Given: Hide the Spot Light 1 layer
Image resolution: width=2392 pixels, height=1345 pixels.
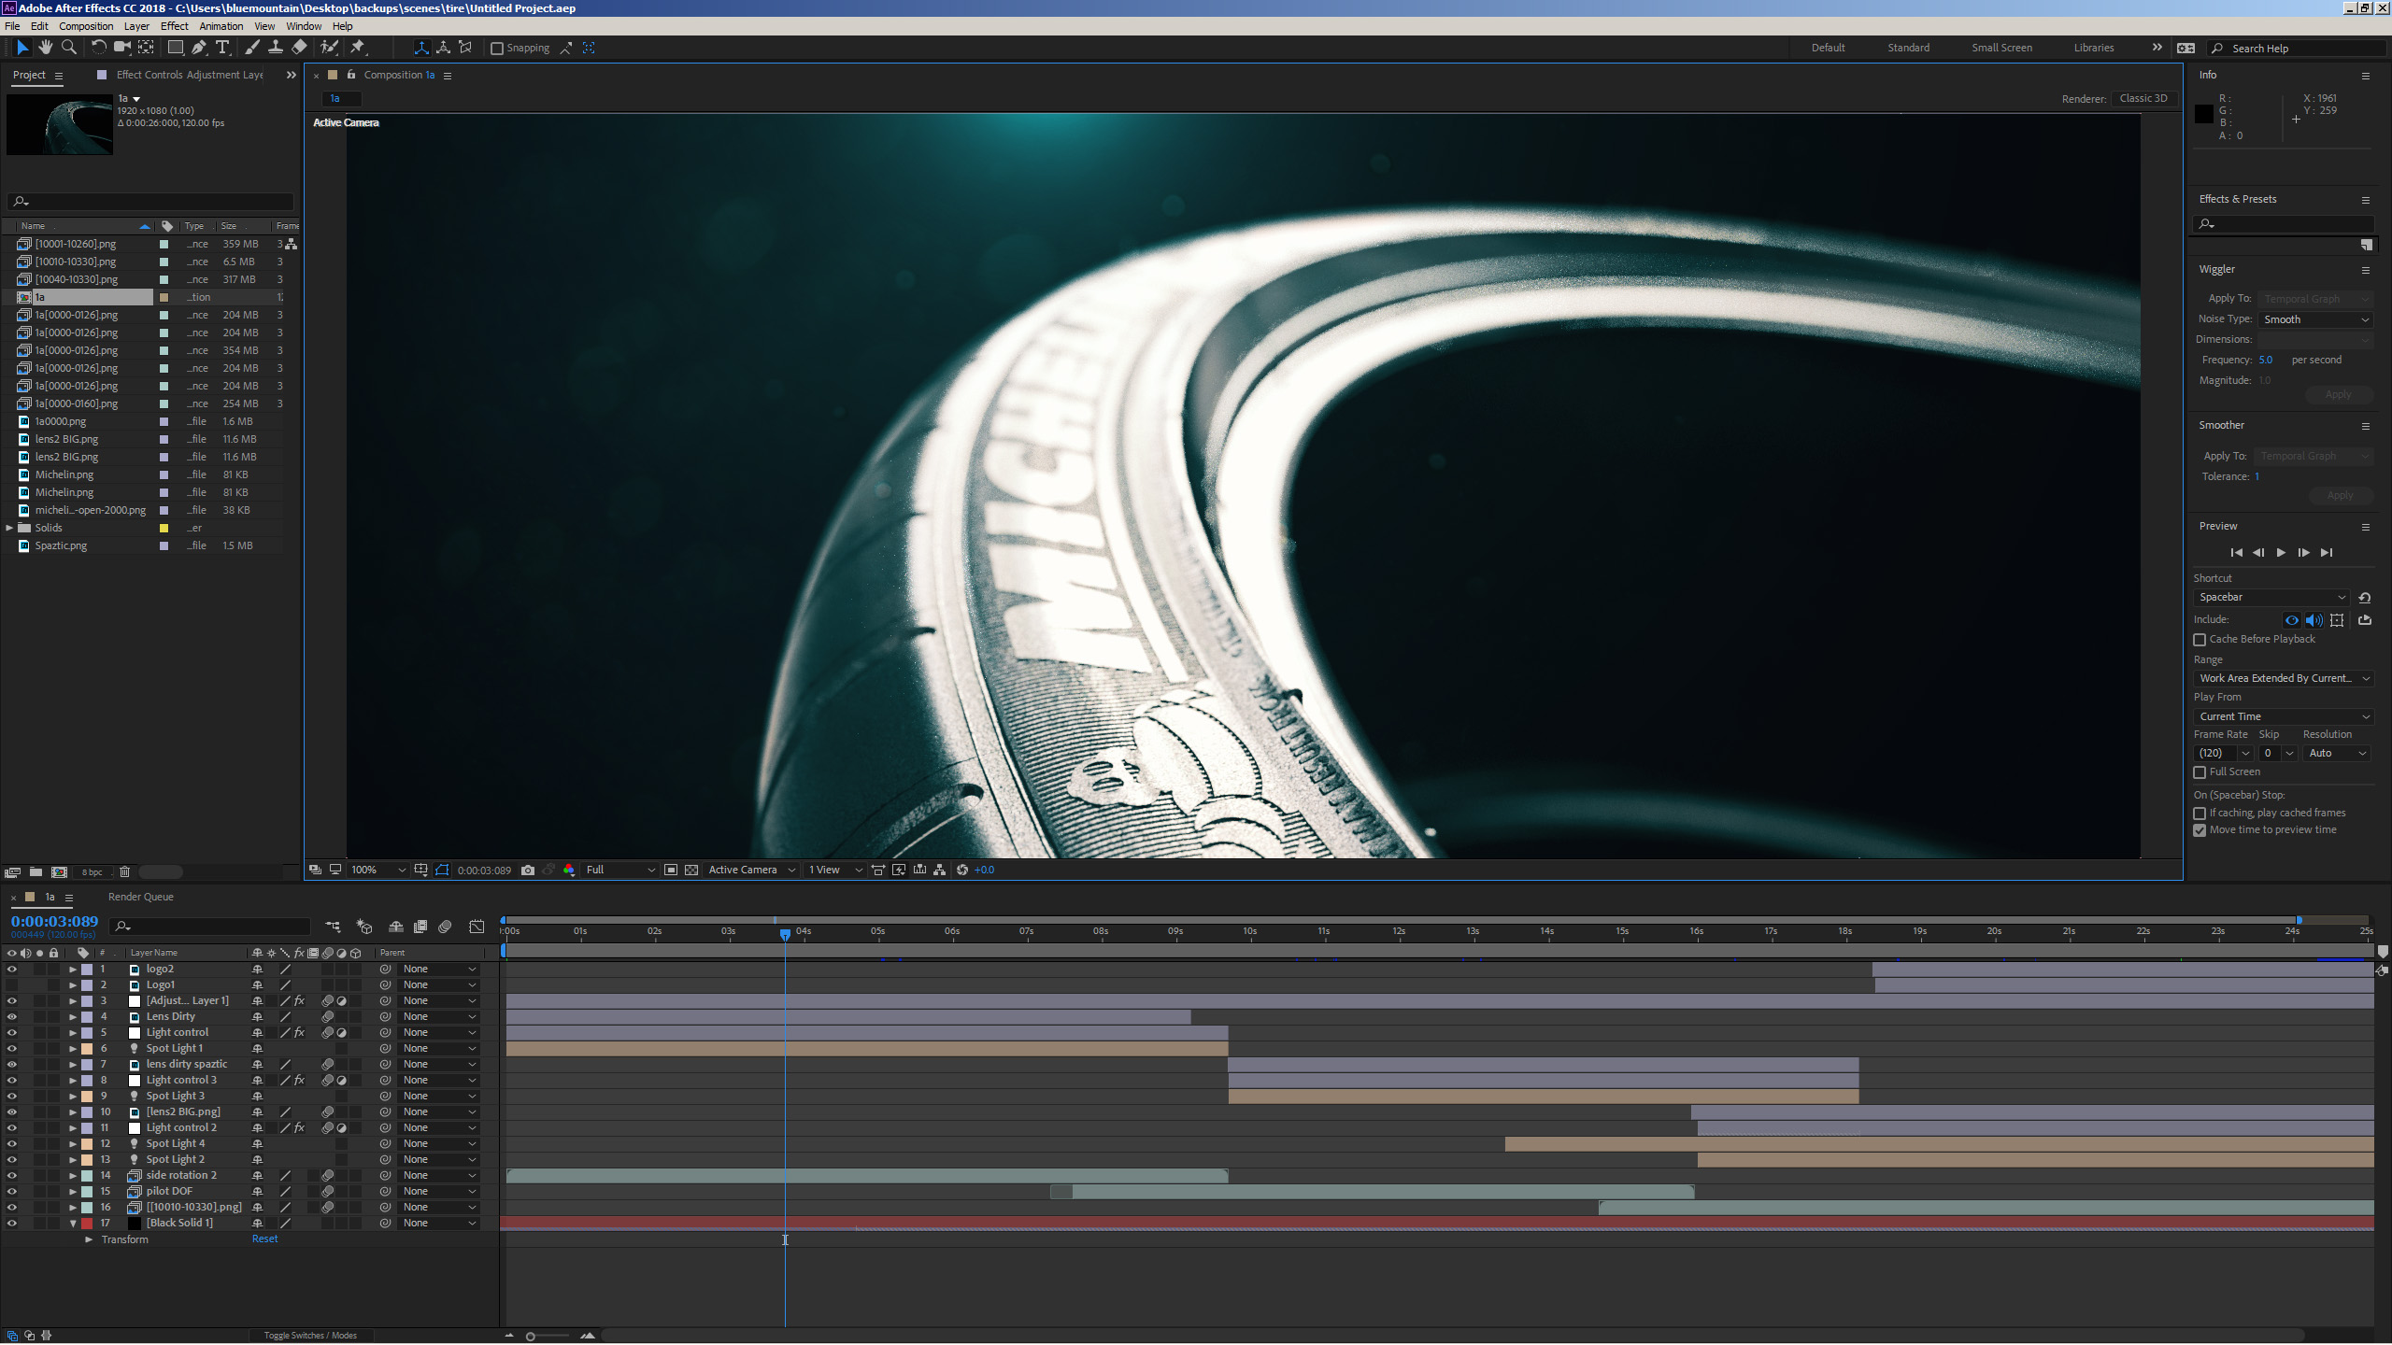Looking at the screenshot, I should (12, 1048).
